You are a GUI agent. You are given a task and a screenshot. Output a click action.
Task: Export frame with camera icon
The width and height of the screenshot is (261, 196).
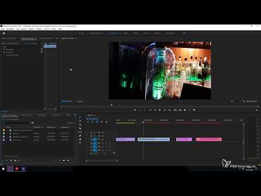[x=185, y=110]
